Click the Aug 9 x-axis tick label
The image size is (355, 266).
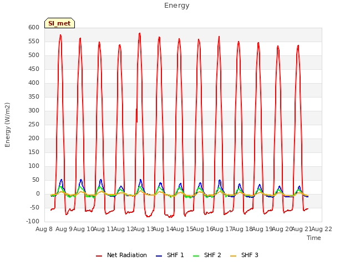(x=64, y=229)
